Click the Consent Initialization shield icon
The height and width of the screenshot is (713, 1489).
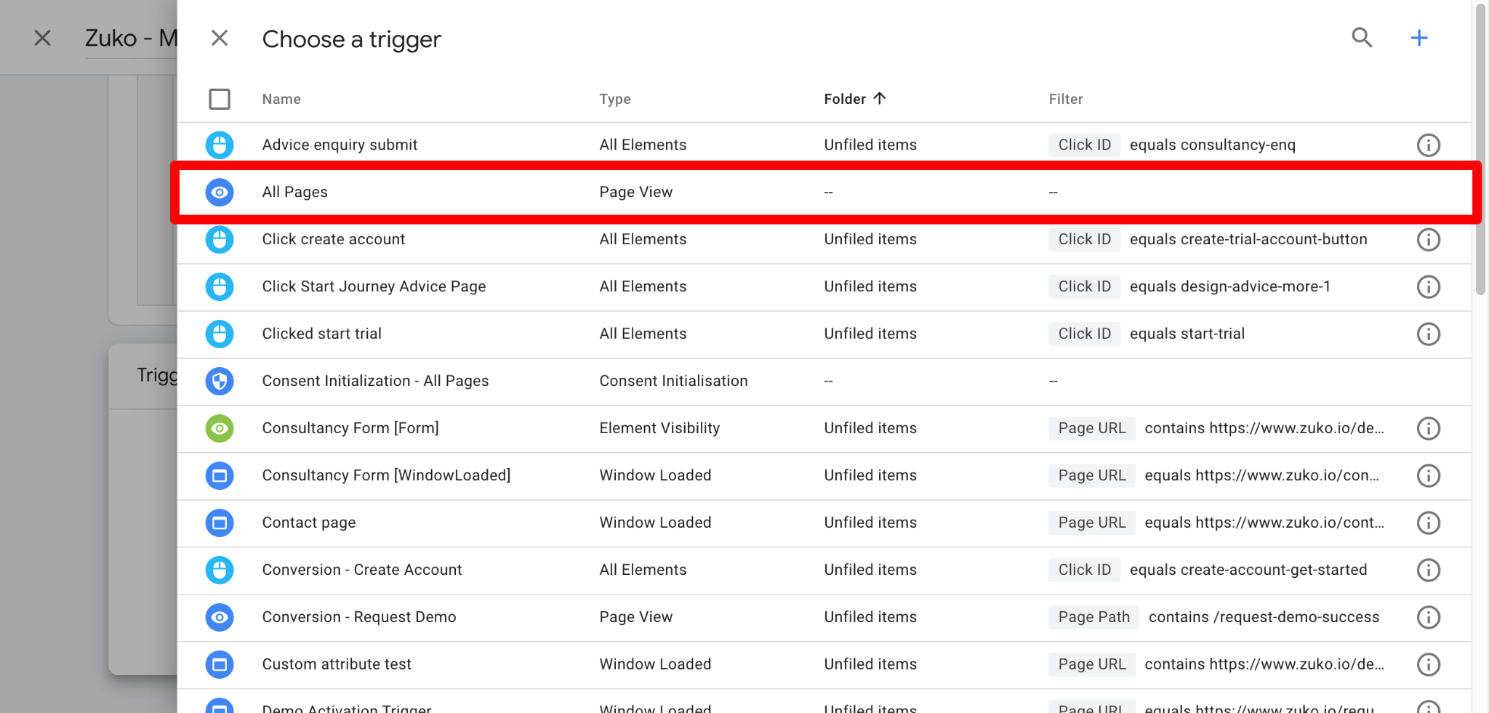tap(220, 381)
